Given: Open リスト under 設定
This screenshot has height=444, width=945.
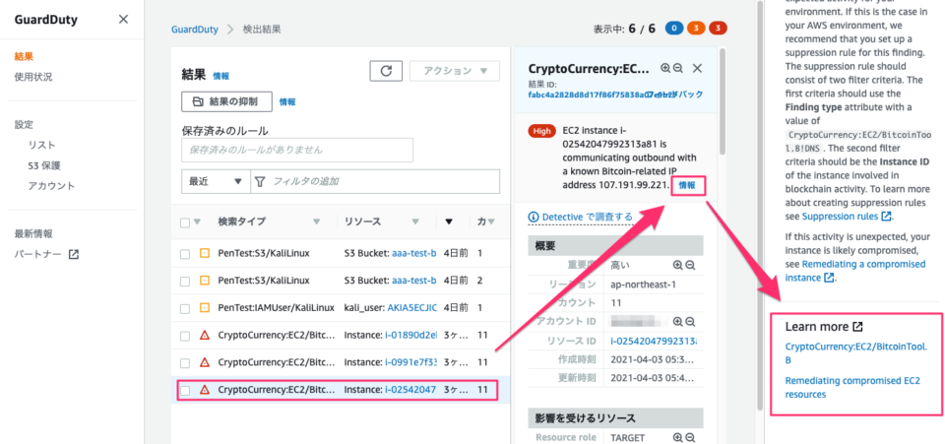Looking at the screenshot, I should [41, 145].
